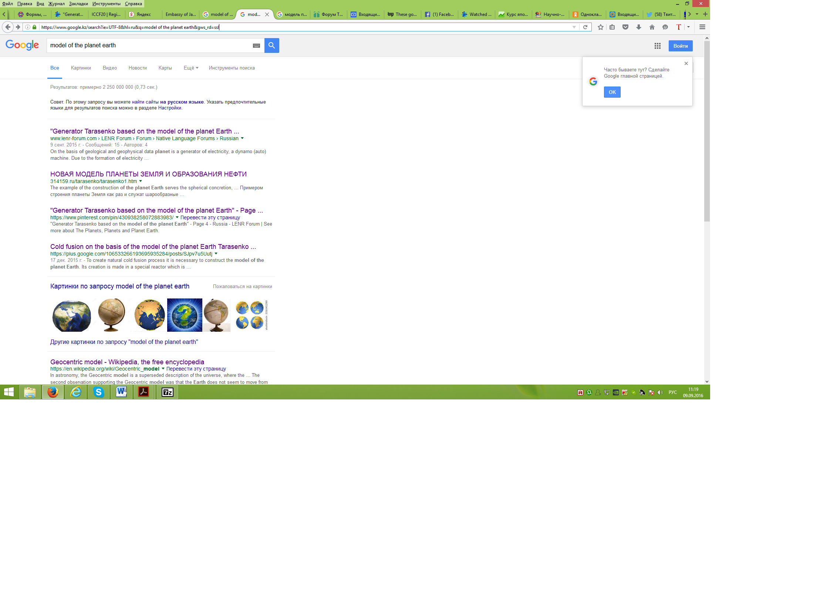
Task: Open the Firefox hamburger menu icon
Action: click(702, 27)
